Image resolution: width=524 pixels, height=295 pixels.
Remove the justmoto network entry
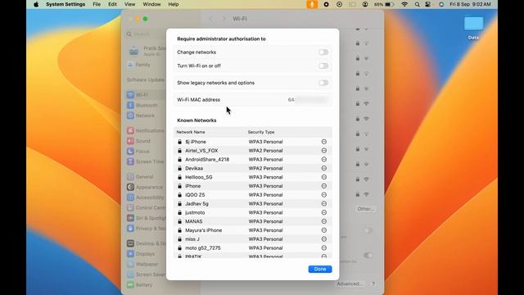point(324,212)
